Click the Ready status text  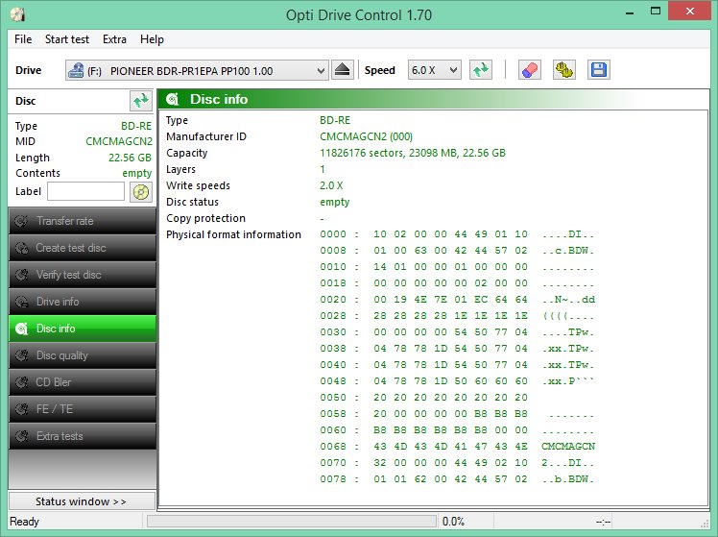pyautogui.click(x=24, y=522)
